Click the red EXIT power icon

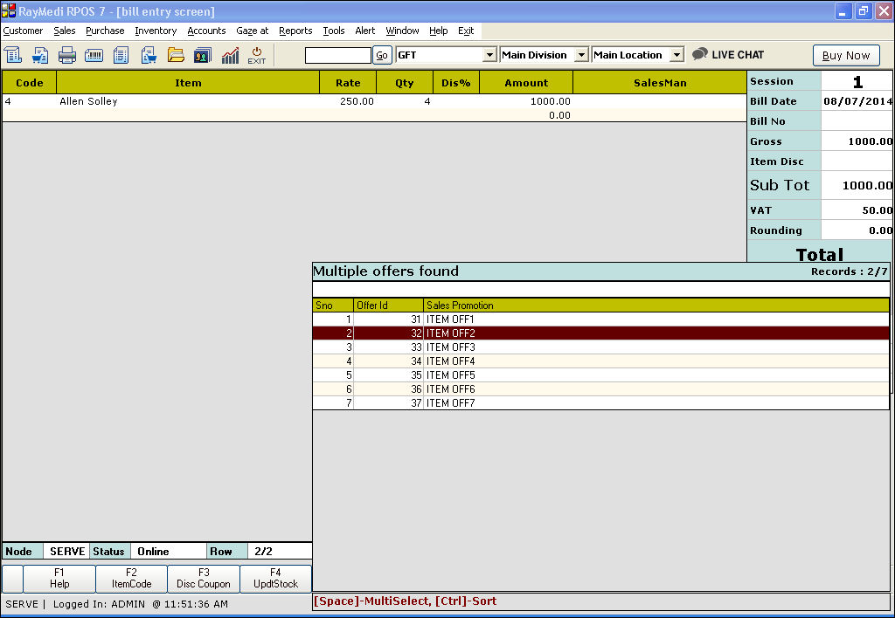point(256,55)
